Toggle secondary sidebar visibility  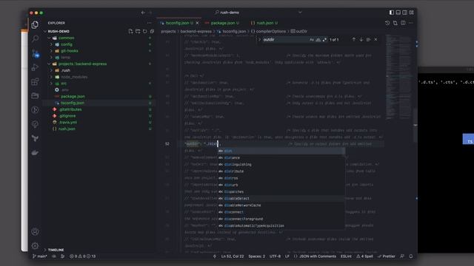click(405, 13)
